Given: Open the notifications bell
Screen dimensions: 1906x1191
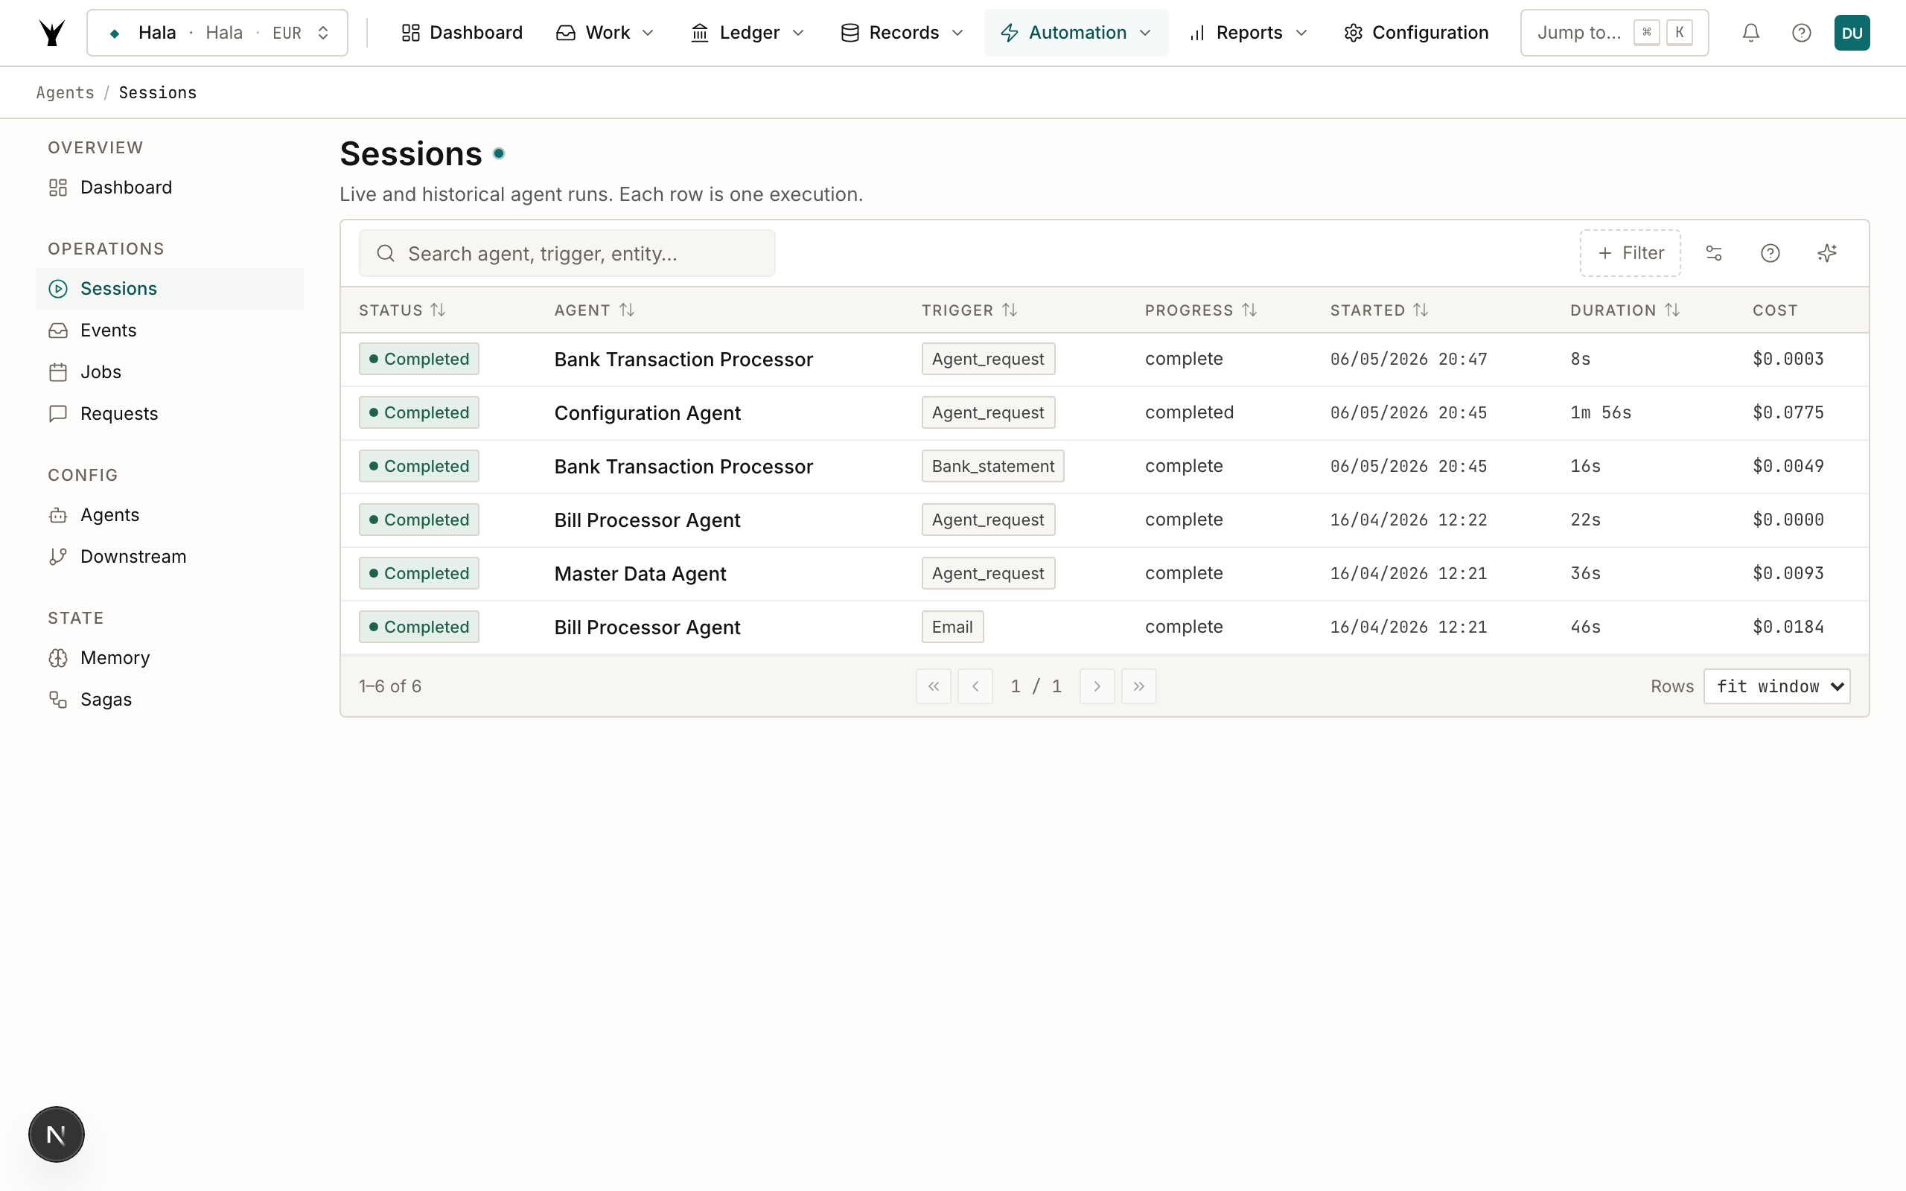Looking at the screenshot, I should (1750, 32).
